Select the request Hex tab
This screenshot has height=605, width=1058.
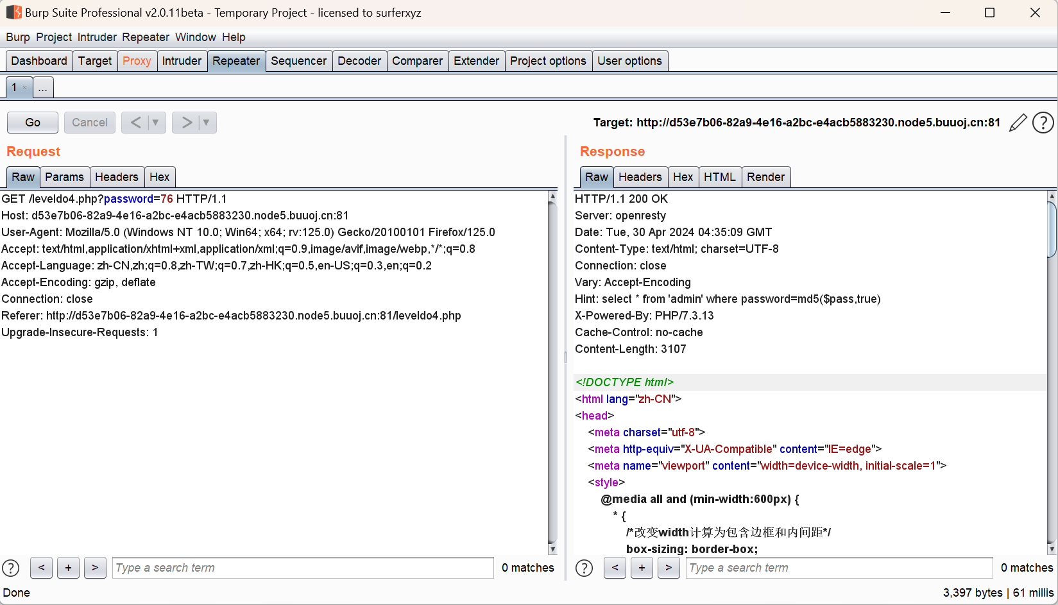(x=160, y=177)
